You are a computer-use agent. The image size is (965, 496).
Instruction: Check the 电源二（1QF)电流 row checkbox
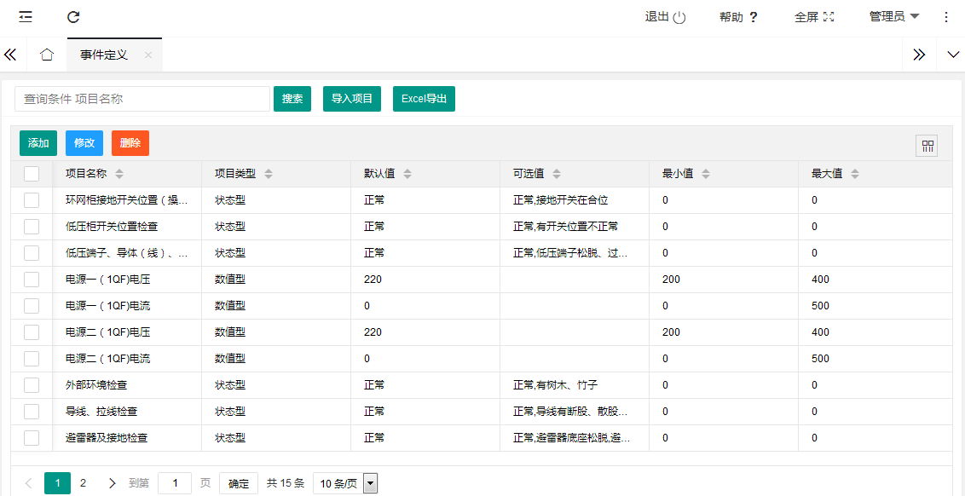pyautogui.click(x=32, y=359)
